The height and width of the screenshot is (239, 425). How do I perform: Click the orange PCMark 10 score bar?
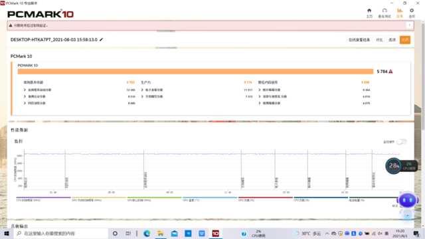pos(195,72)
